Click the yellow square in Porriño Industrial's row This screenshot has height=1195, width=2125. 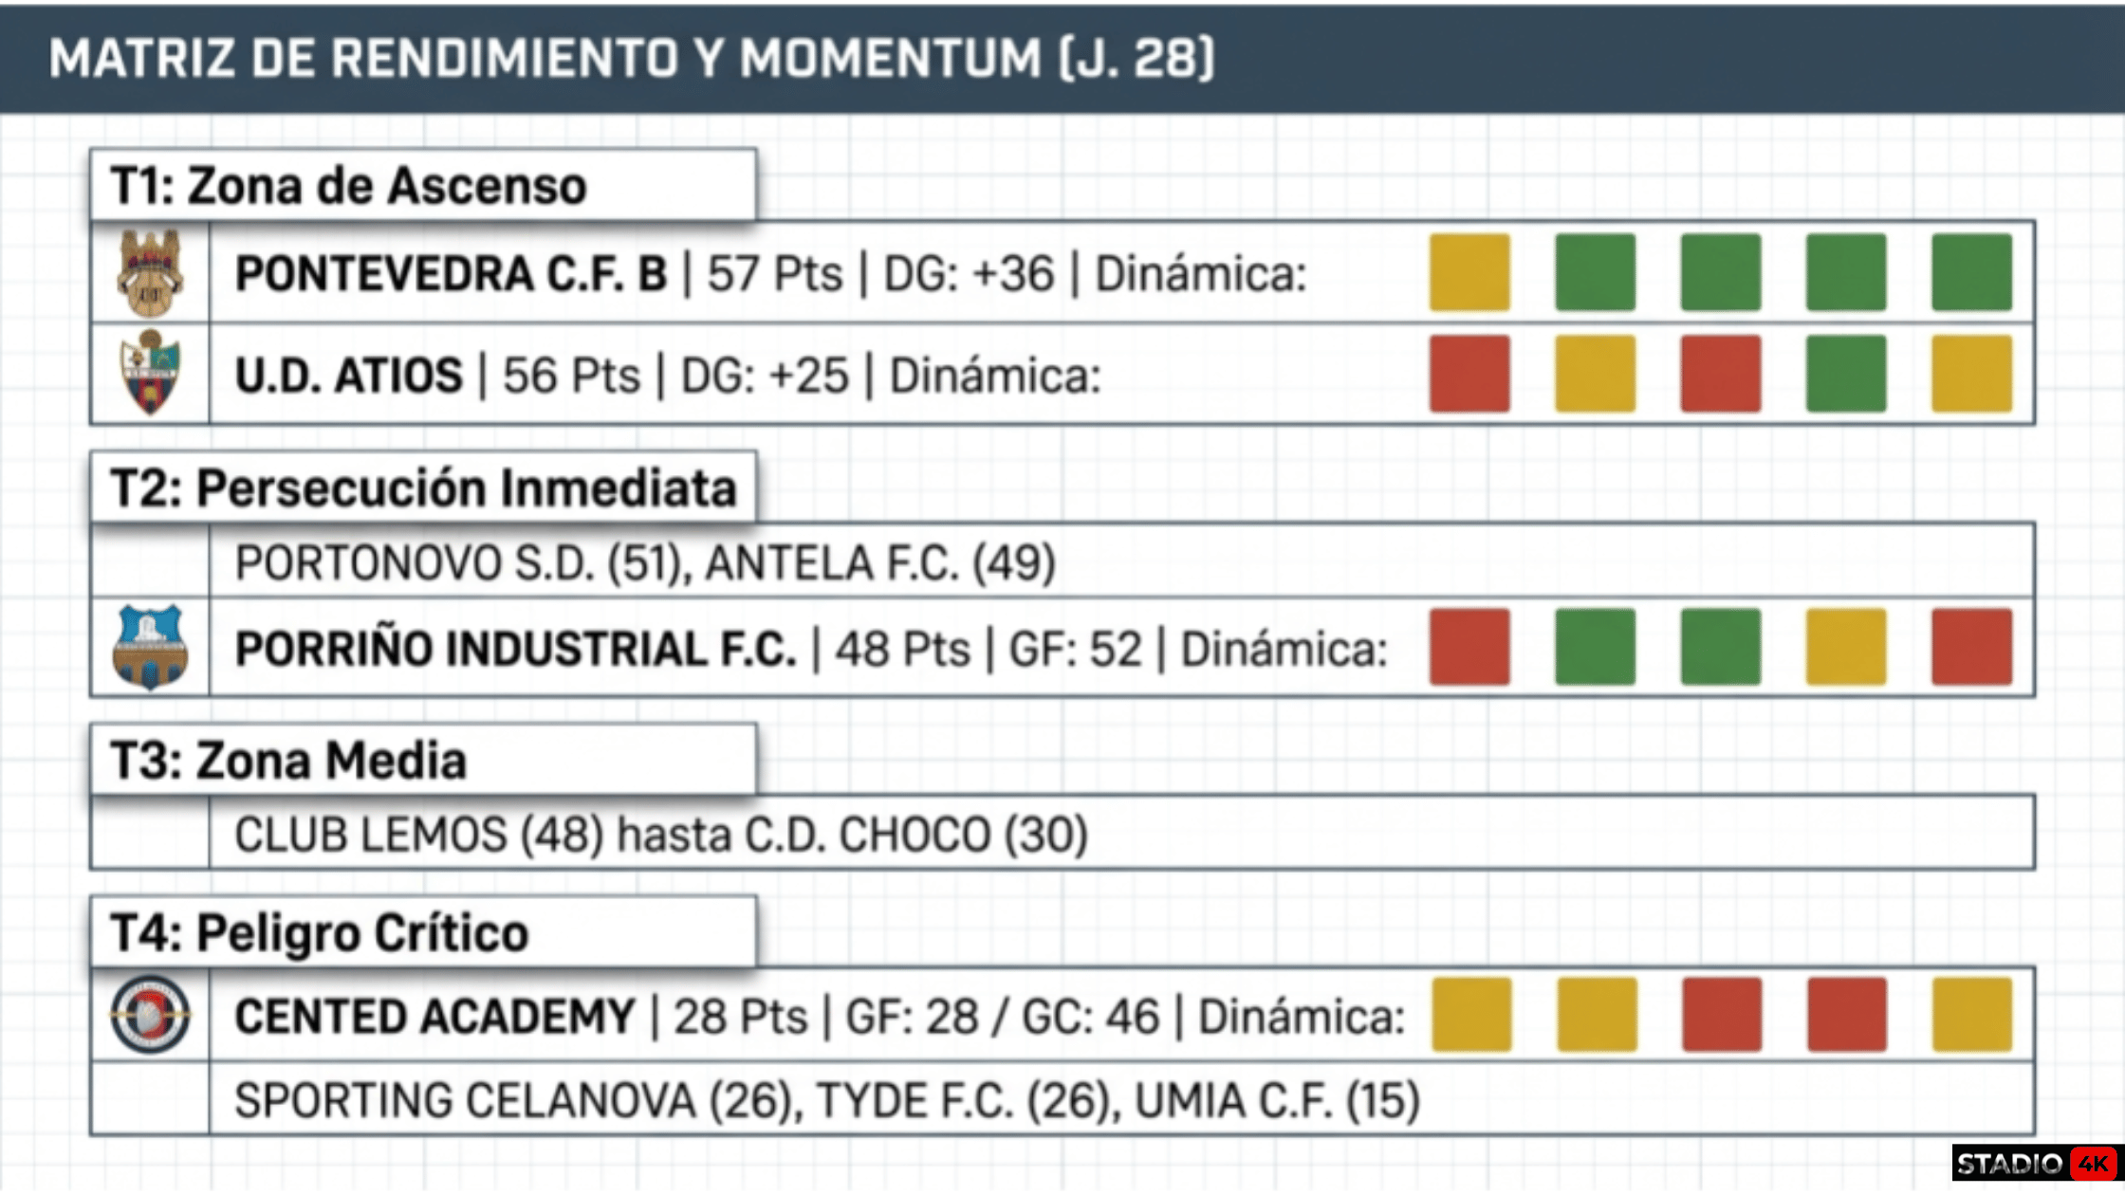1845,647
